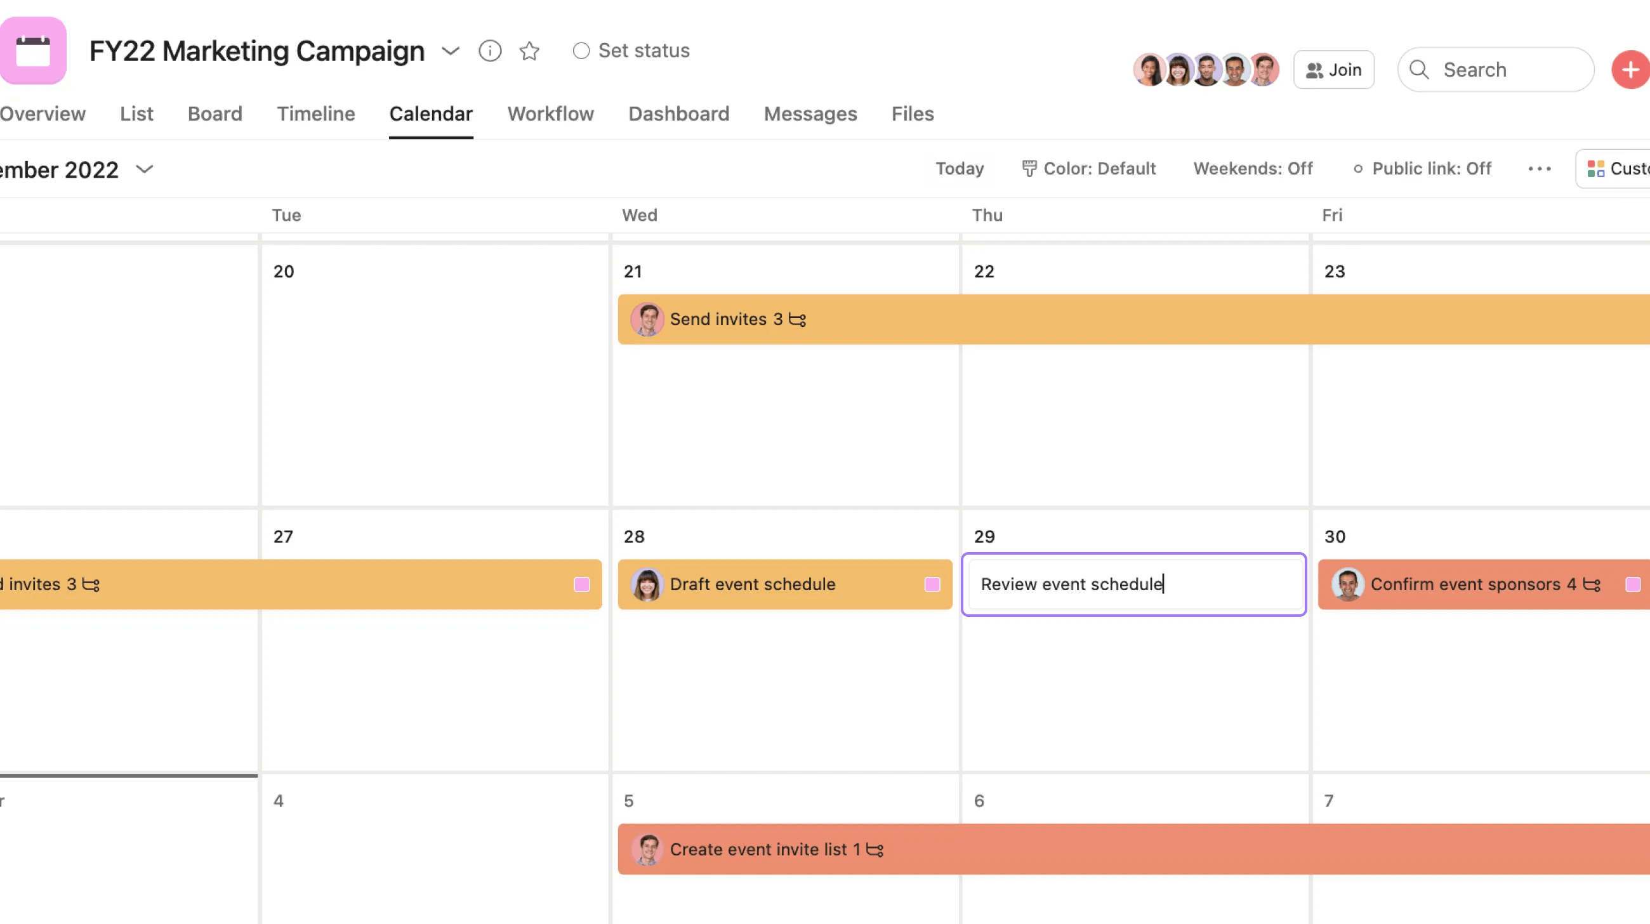Click the subtask icon on Send invites
This screenshot has width=1650, height=924.
pyautogui.click(x=797, y=319)
